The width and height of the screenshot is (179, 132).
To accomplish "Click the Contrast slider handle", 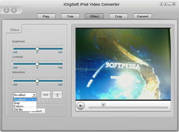I will [x=37, y=64].
